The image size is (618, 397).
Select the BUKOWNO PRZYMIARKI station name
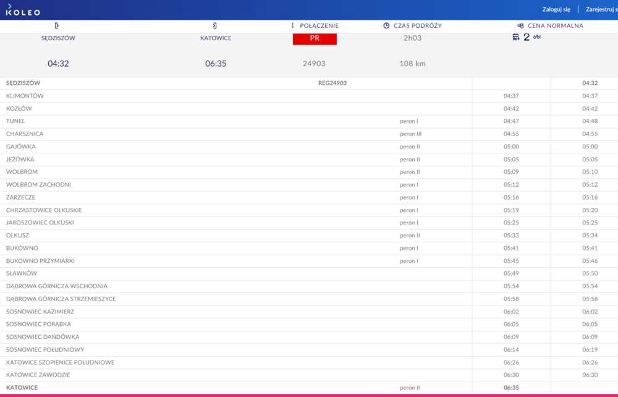(x=40, y=260)
